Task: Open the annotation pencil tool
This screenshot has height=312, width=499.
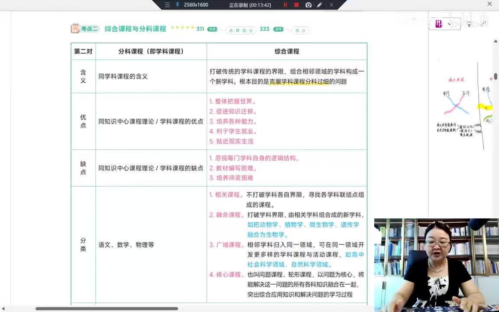Action: [319, 5]
